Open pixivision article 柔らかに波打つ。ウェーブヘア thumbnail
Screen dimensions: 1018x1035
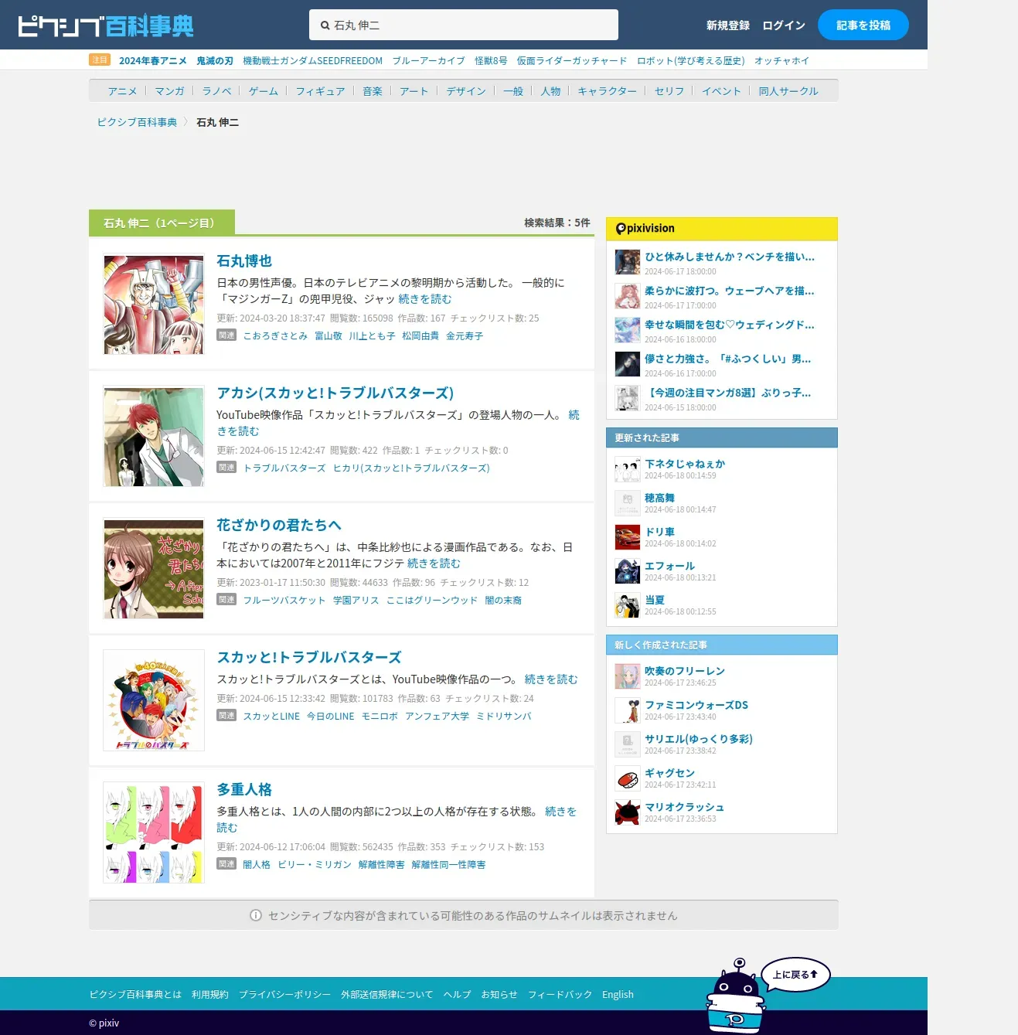[627, 296]
